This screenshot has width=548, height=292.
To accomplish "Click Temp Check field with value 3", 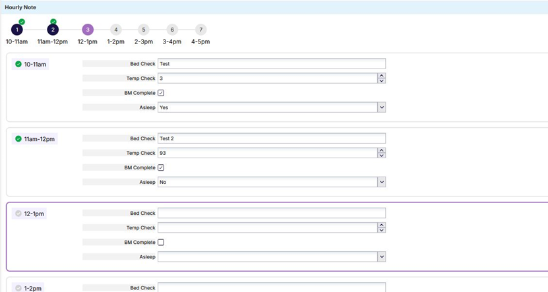I will point(267,78).
